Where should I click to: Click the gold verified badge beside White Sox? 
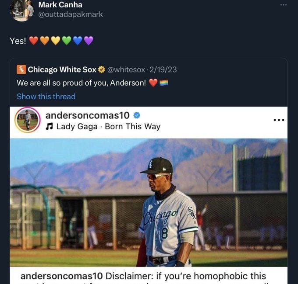tap(102, 70)
